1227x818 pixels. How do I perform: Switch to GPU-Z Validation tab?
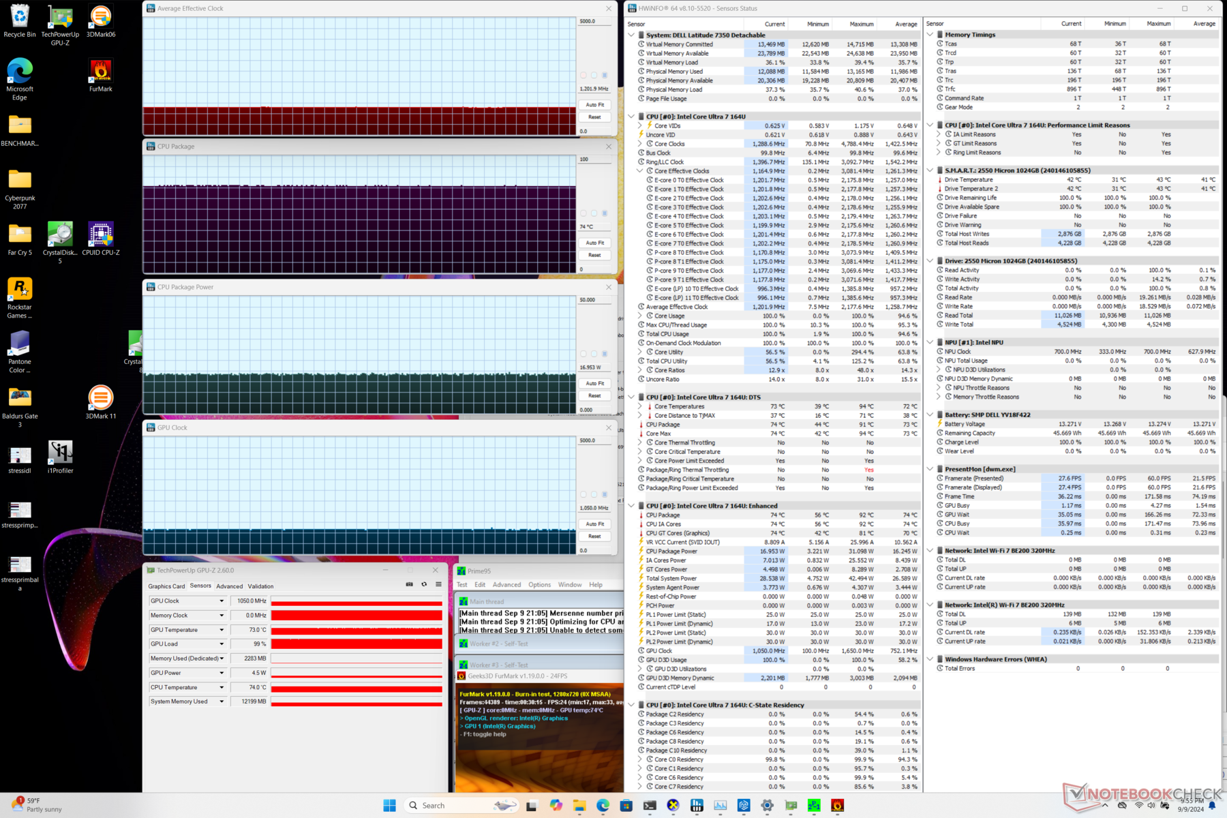point(260,586)
